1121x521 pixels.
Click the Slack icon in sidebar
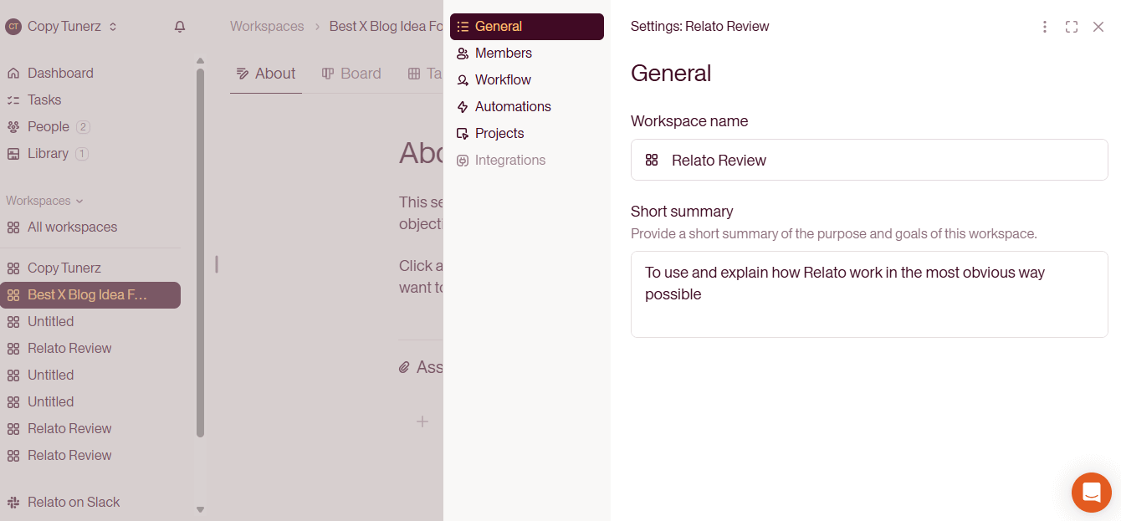tap(13, 502)
